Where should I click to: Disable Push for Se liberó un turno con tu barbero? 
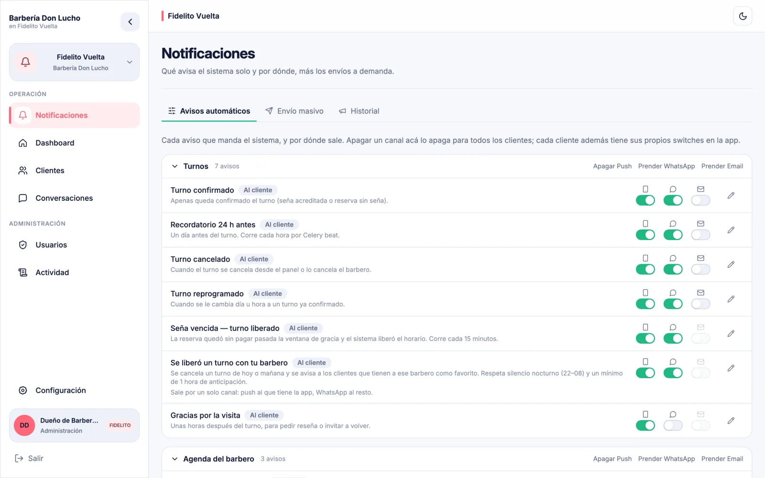pos(645,373)
